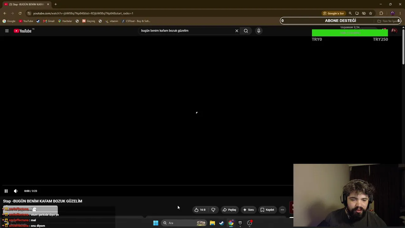Clear the YouTube search box text
This screenshot has height=228, width=405.
pos(237,31)
